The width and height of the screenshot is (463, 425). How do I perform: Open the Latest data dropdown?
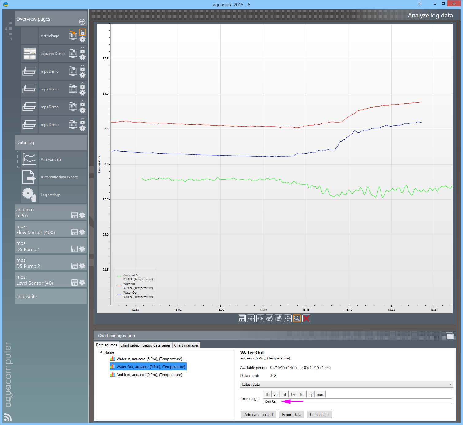[x=346, y=384]
